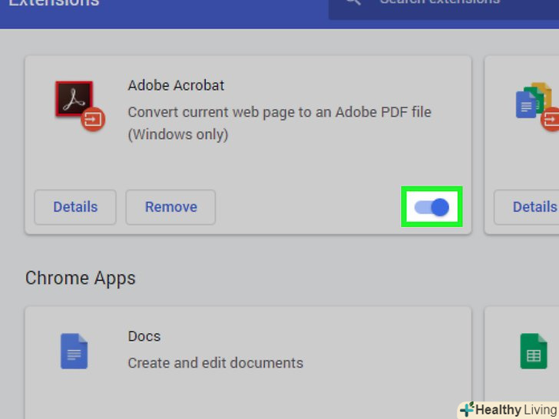Click the green Sheets app icon

tap(534, 351)
